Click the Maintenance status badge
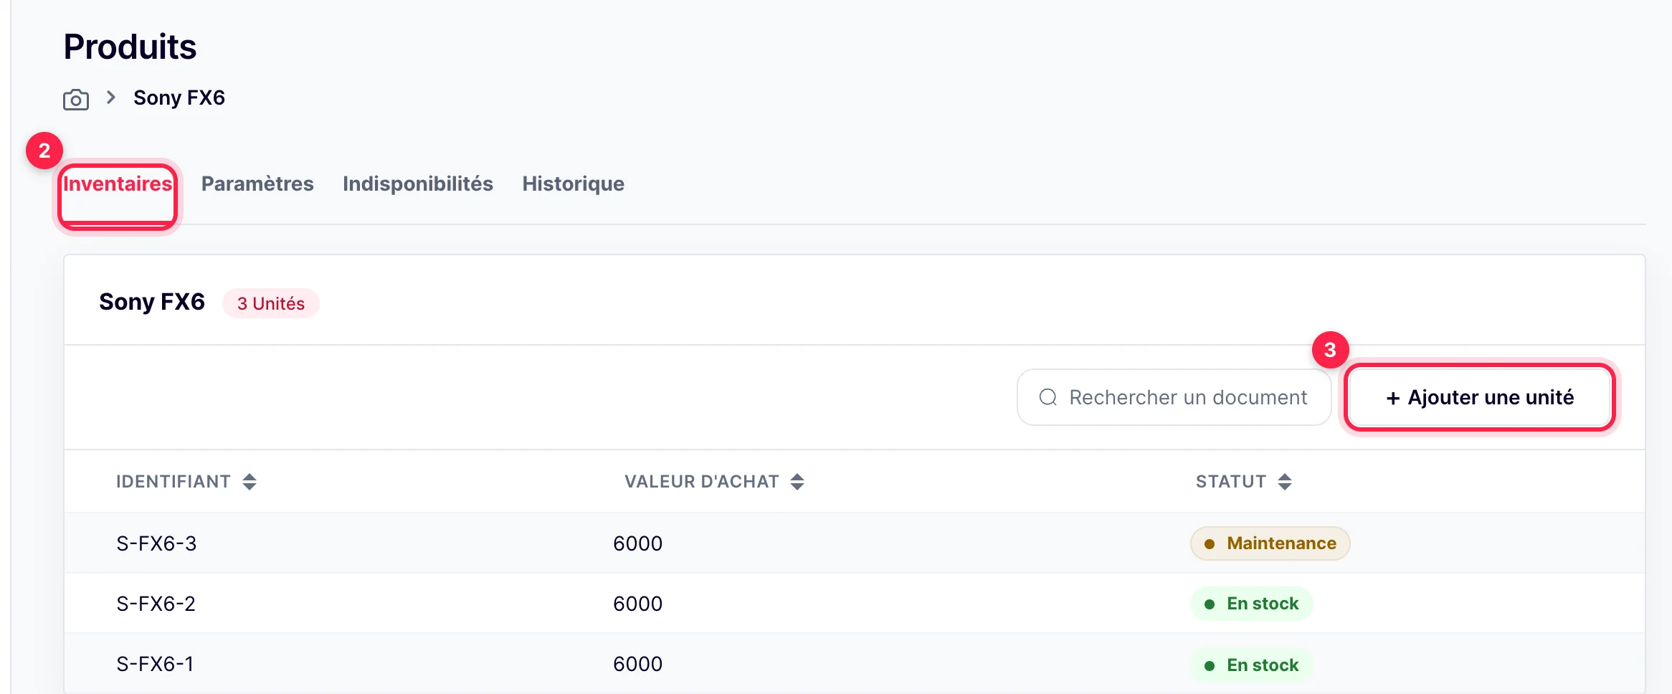The width and height of the screenshot is (1672, 694). coord(1270,543)
